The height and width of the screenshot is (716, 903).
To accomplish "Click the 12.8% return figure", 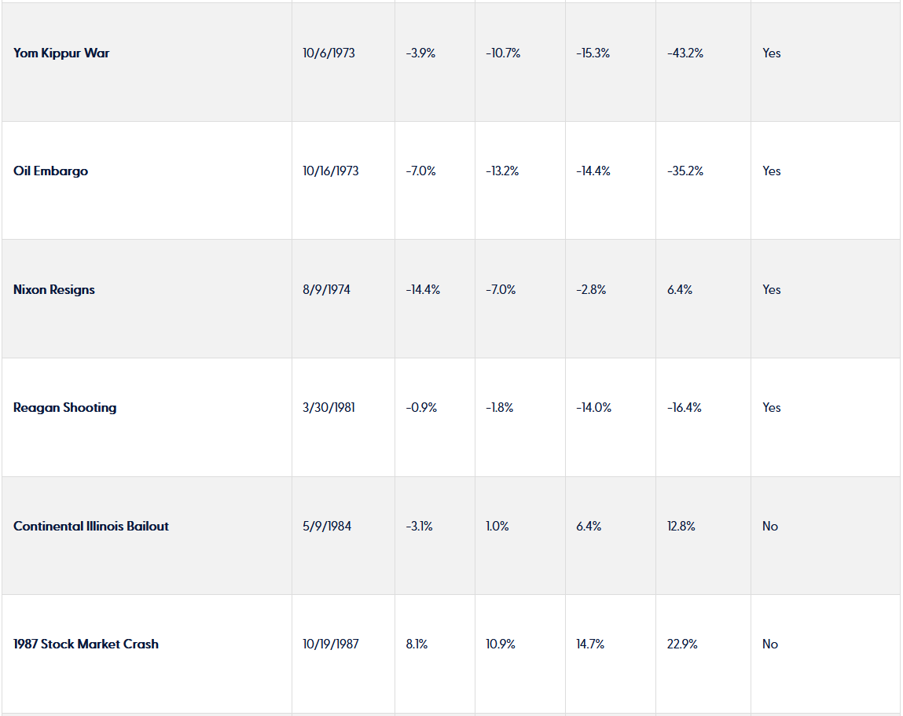I will point(681,527).
